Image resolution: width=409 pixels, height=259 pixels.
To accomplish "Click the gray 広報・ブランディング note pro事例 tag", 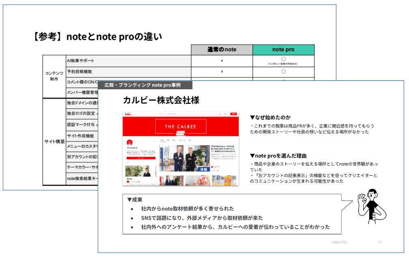I will point(145,85).
